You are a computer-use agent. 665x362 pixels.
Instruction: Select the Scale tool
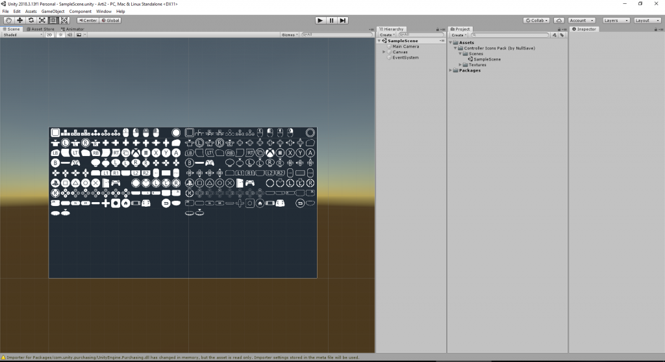pyautogui.click(x=42, y=20)
